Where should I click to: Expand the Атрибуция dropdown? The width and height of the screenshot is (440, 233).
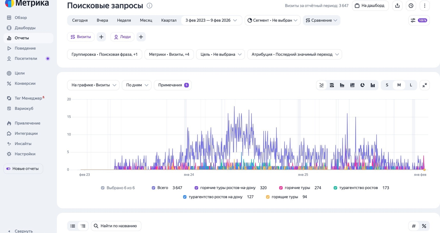coord(294,54)
